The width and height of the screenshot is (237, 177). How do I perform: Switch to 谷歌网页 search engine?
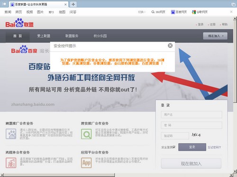[200, 12]
